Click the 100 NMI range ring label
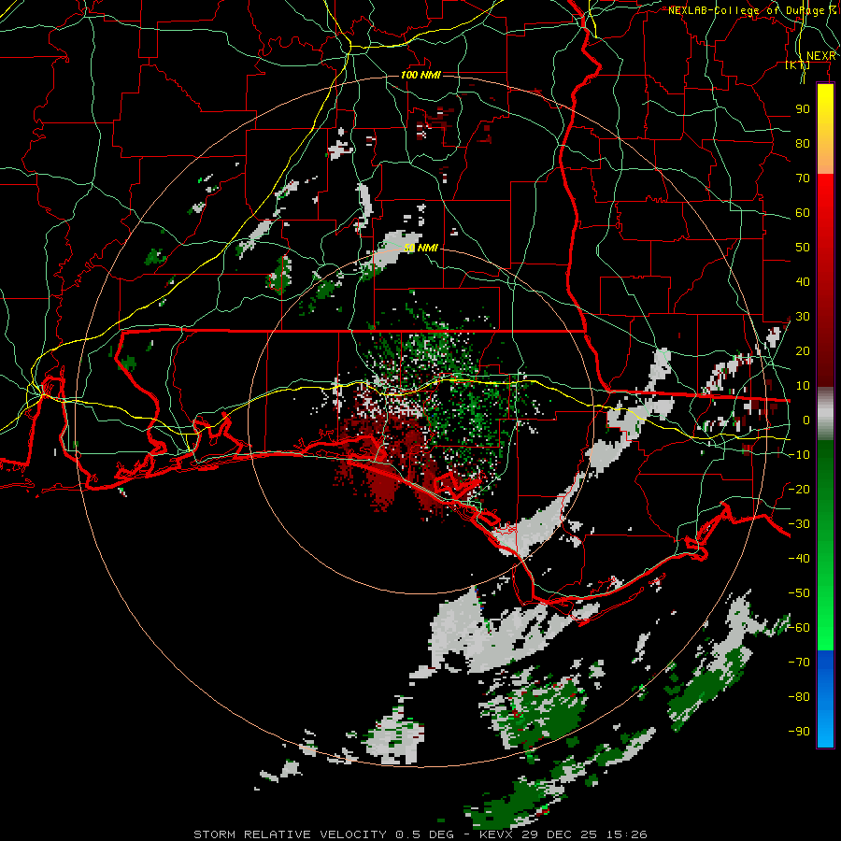Screen dimensions: 841x841 [421, 75]
